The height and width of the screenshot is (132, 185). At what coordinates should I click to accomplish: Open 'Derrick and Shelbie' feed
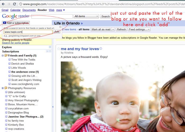coord(22,64)
